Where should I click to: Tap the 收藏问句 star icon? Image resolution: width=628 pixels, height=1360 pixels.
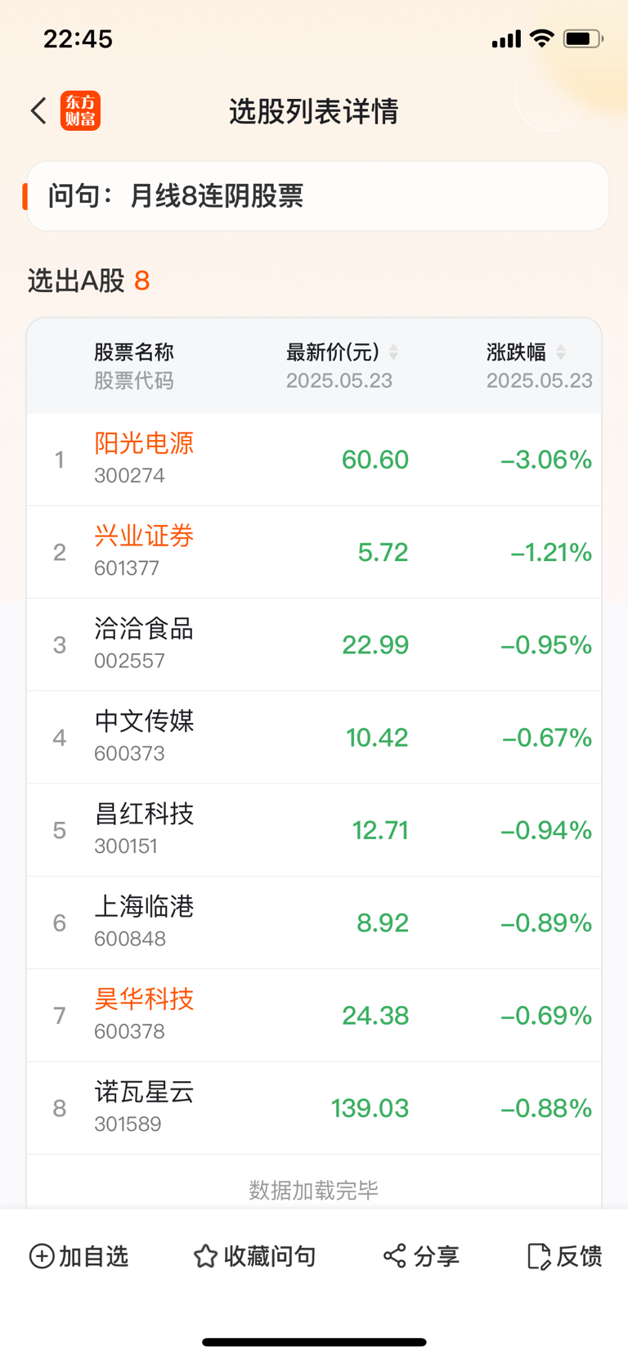(205, 1255)
